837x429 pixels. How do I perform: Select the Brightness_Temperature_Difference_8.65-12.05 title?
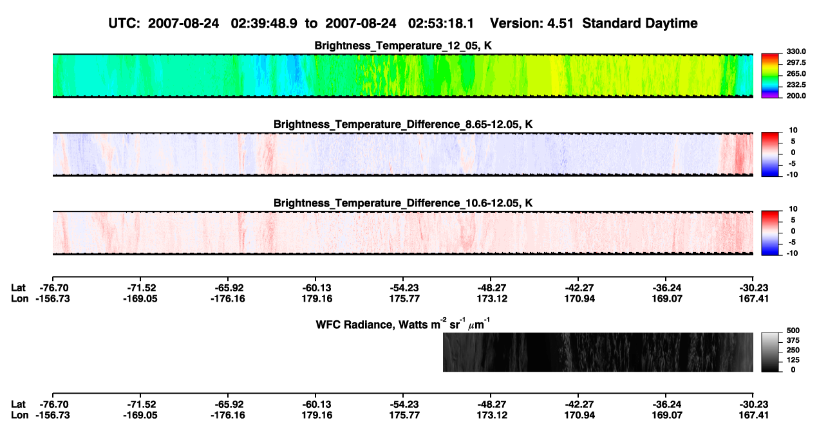click(x=403, y=124)
